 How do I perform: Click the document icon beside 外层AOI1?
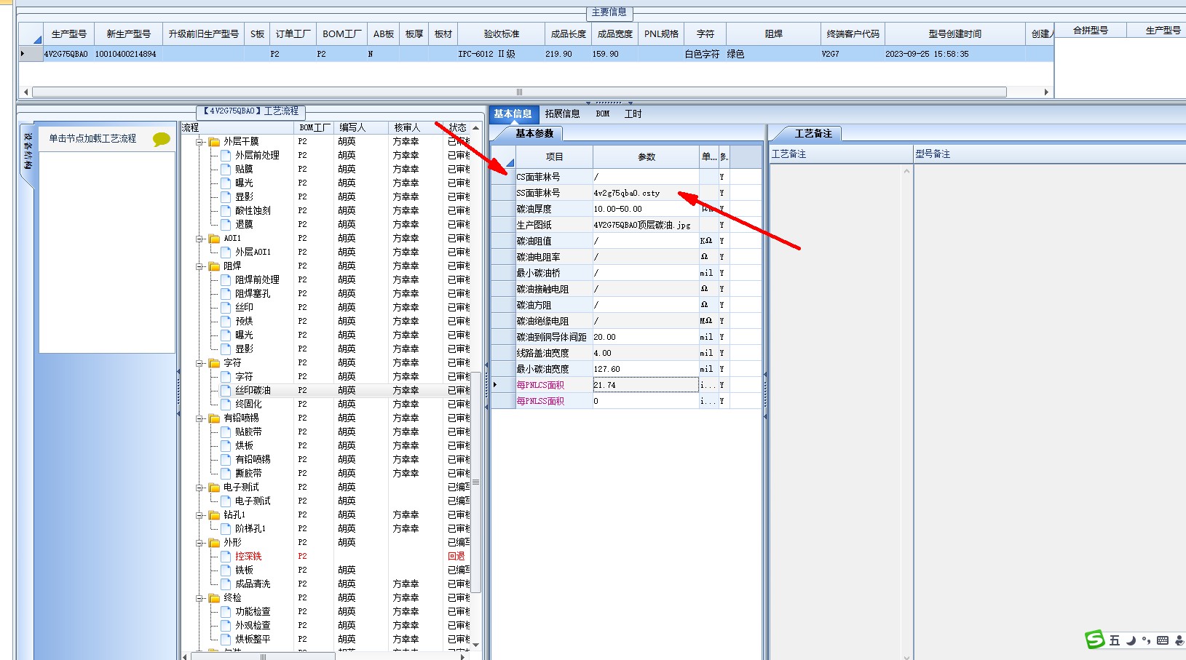226,253
